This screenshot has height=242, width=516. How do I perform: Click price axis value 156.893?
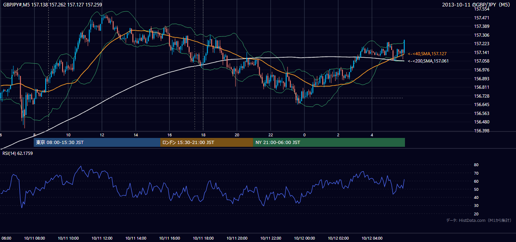tap(482, 79)
